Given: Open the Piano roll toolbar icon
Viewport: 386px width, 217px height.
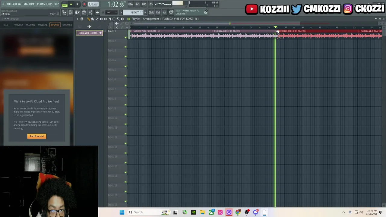Looking at the screenshot, I should click(77, 12).
